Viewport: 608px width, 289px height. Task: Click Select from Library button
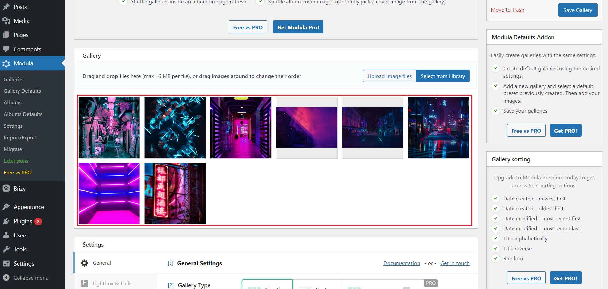pyautogui.click(x=442, y=76)
